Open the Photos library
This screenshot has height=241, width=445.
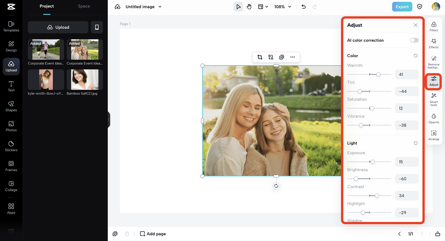[x=11, y=126]
